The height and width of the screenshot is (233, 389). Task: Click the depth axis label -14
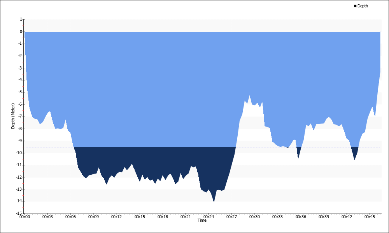19,201
